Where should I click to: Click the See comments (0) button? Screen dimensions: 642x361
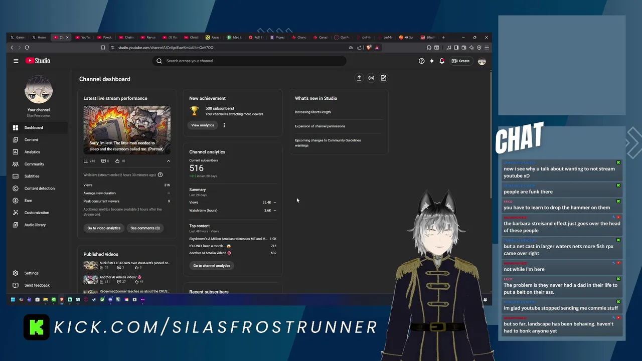click(145, 228)
